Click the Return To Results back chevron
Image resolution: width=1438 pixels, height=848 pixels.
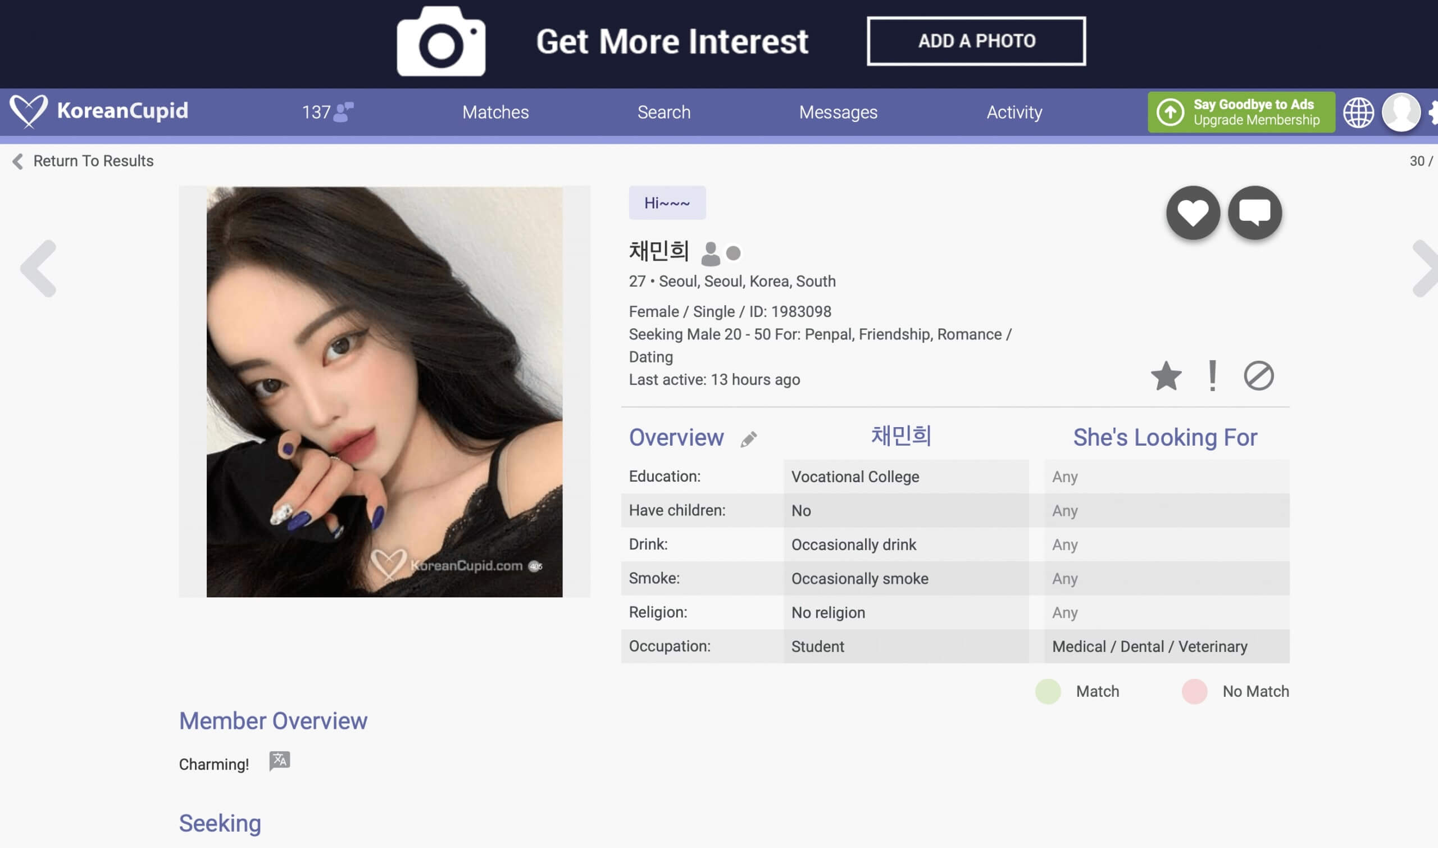pos(18,162)
